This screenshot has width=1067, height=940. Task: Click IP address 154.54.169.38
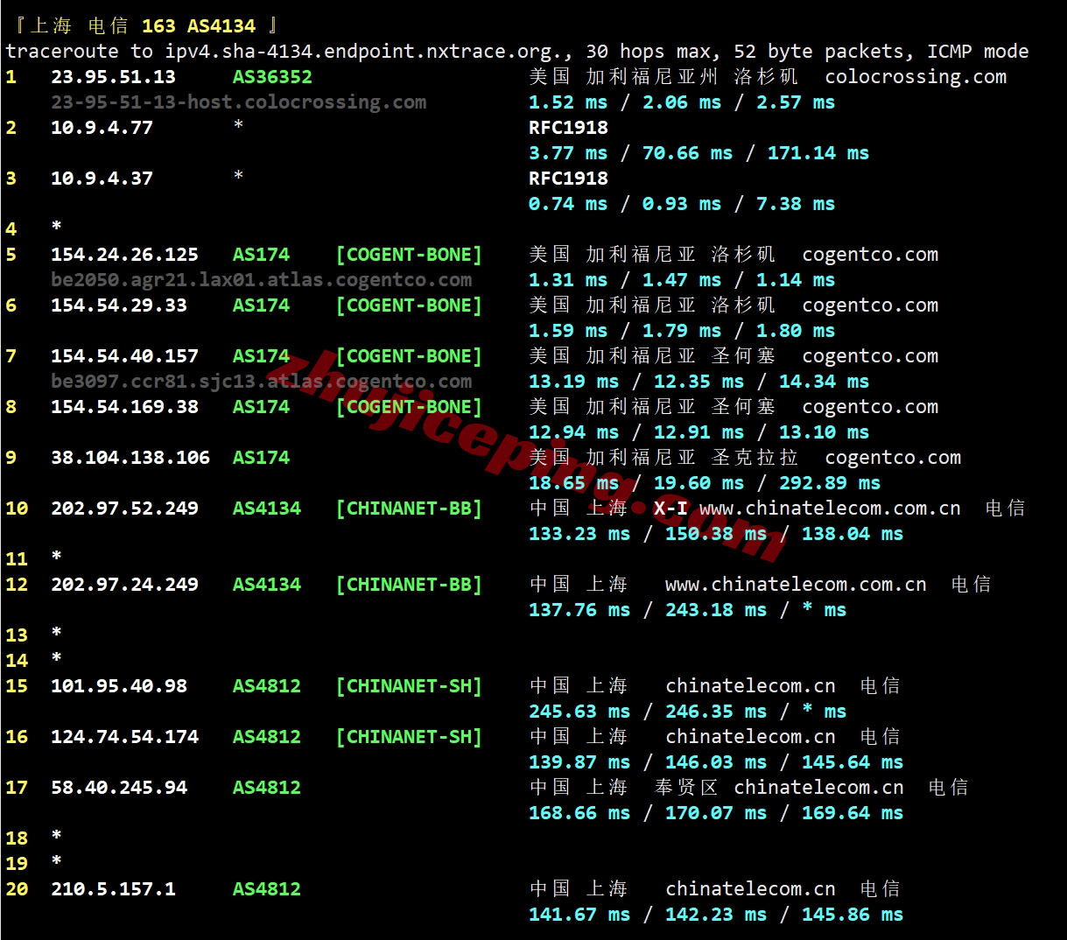pyautogui.click(x=124, y=407)
